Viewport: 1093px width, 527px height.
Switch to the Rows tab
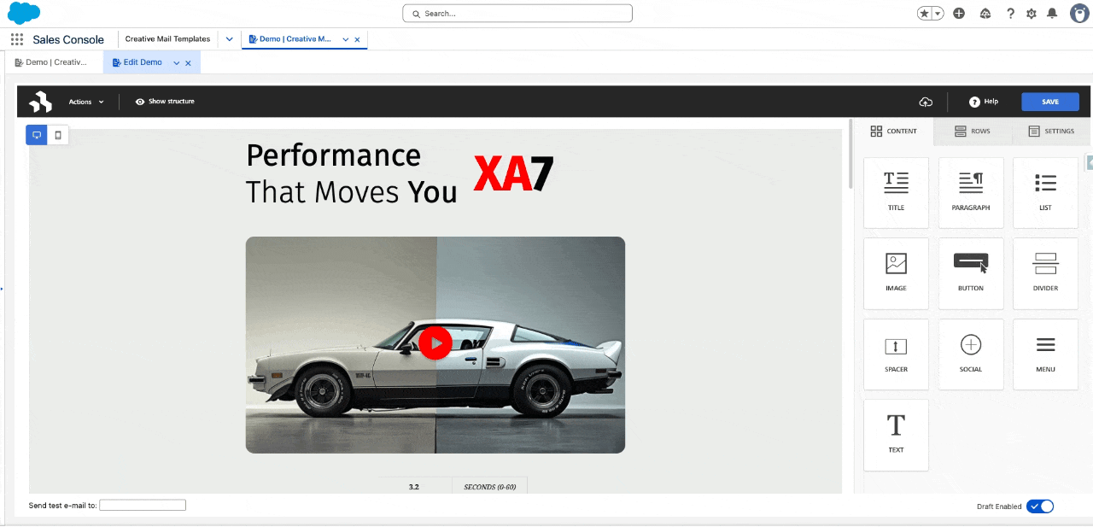pos(973,132)
